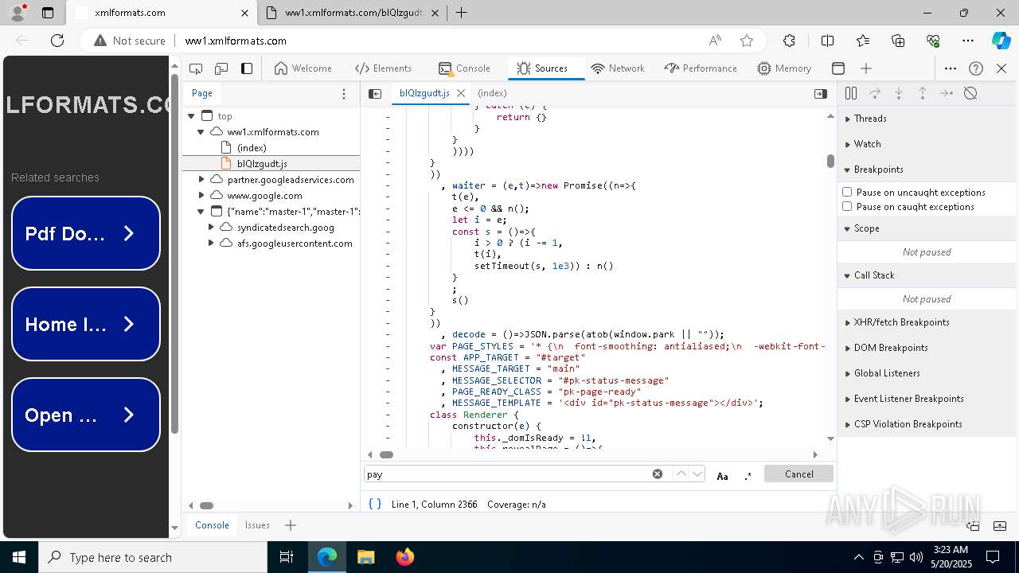
Task: Open a new browser tab
Action: 461,13
